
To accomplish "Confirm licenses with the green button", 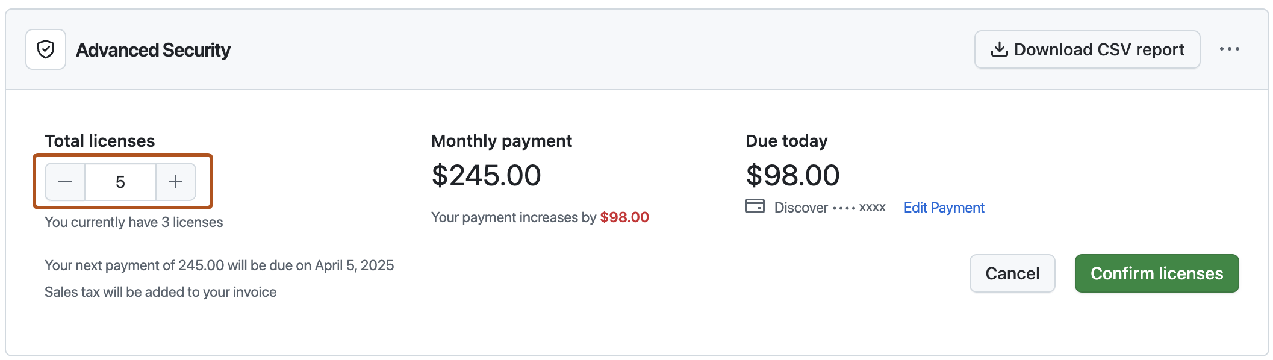I will [1156, 273].
